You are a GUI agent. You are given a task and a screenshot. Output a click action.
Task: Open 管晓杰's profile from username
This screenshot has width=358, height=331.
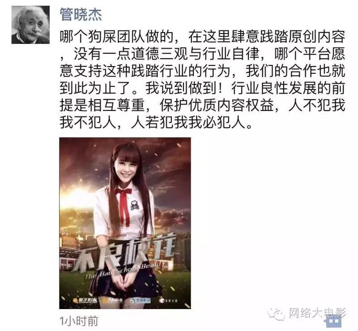(81, 14)
